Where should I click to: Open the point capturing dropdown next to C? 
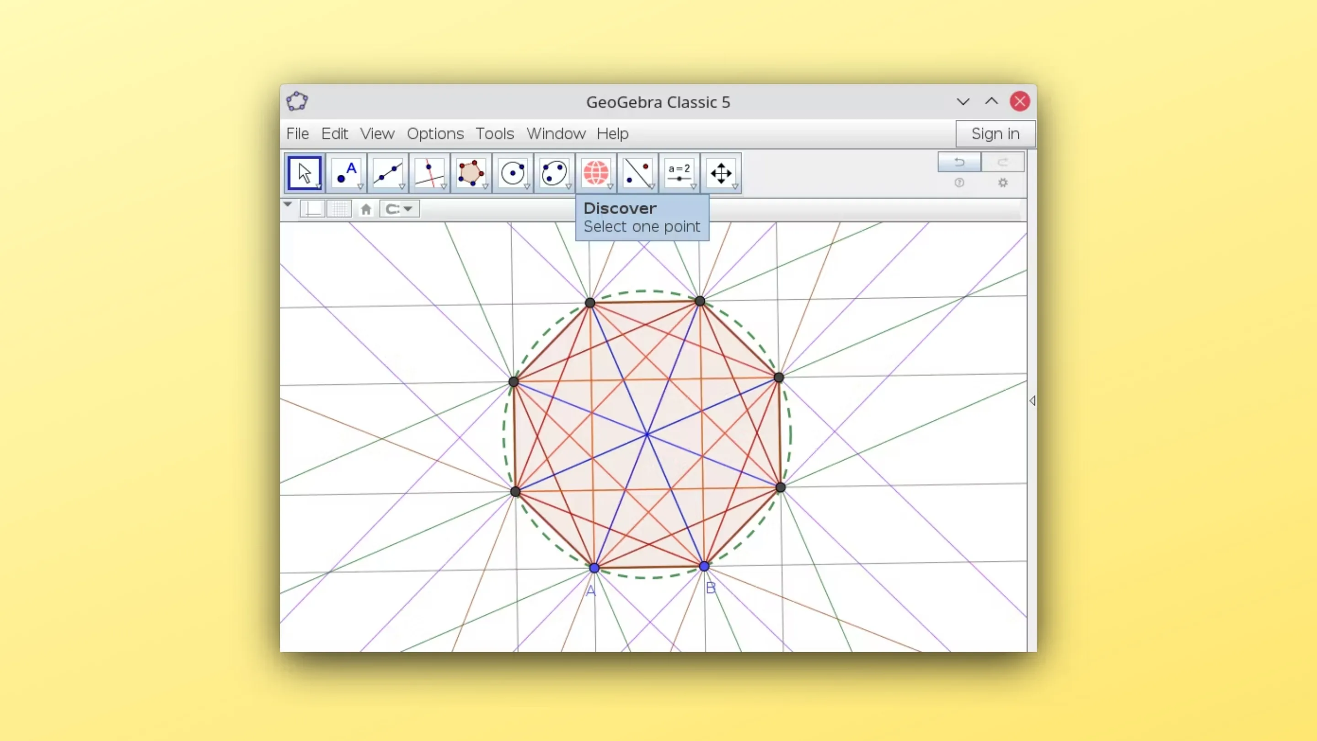pyautogui.click(x=408, y=209)
